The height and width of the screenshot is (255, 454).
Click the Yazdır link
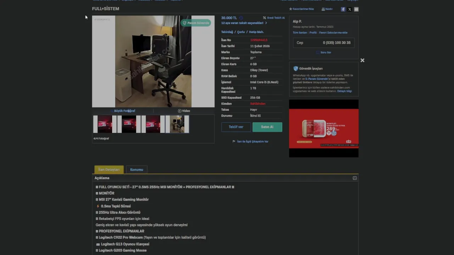click(329, 9)
